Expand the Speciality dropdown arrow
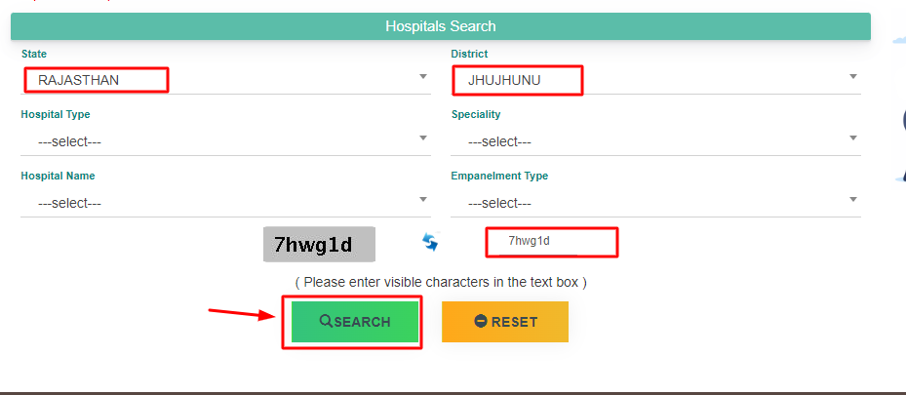Screen dimensions: 906x395 [x=853, y=138]
